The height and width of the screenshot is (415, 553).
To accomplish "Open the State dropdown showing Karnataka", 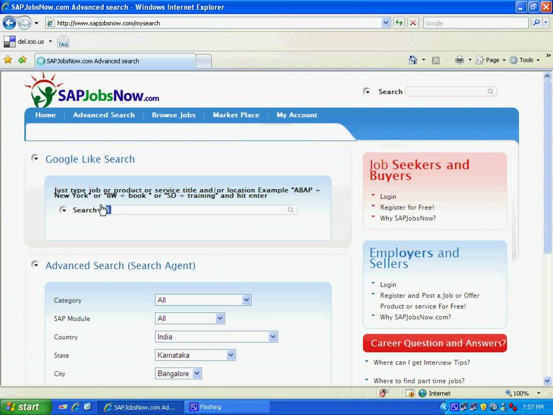I will point(195,355).
